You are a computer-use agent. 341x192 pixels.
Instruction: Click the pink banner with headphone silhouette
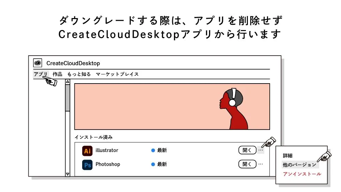coord(172,106)
